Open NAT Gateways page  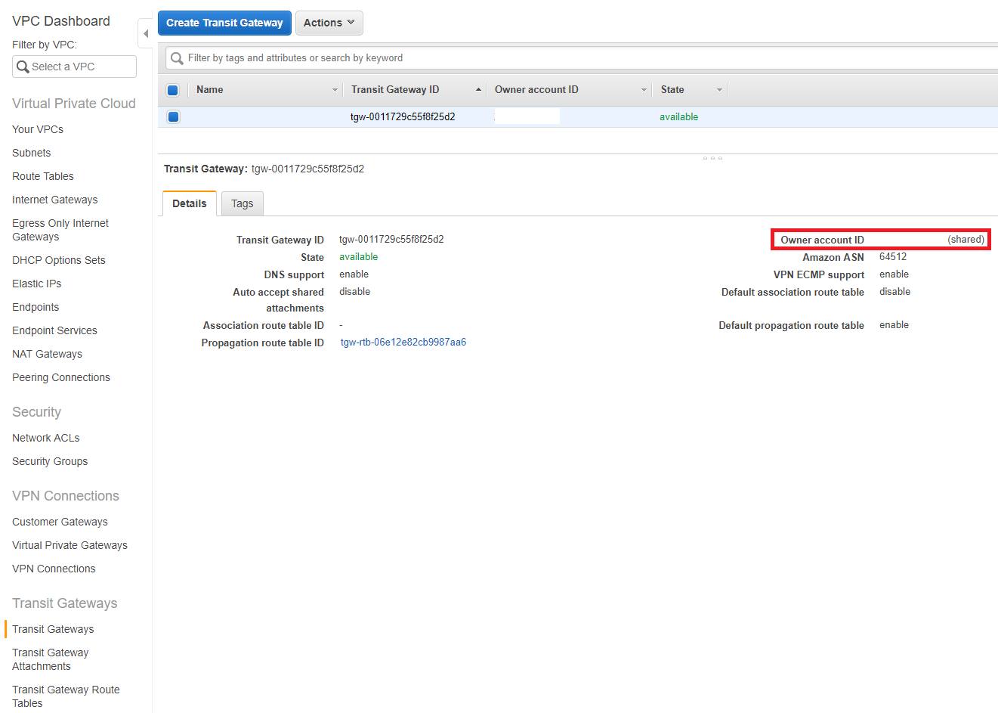pos(47,354)
